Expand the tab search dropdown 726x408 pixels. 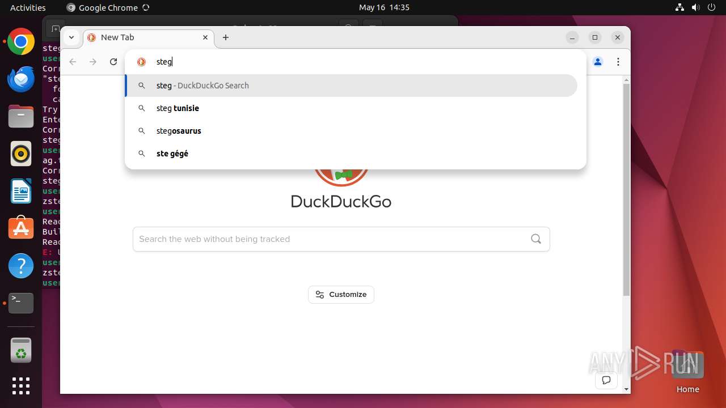coord(71,37)
